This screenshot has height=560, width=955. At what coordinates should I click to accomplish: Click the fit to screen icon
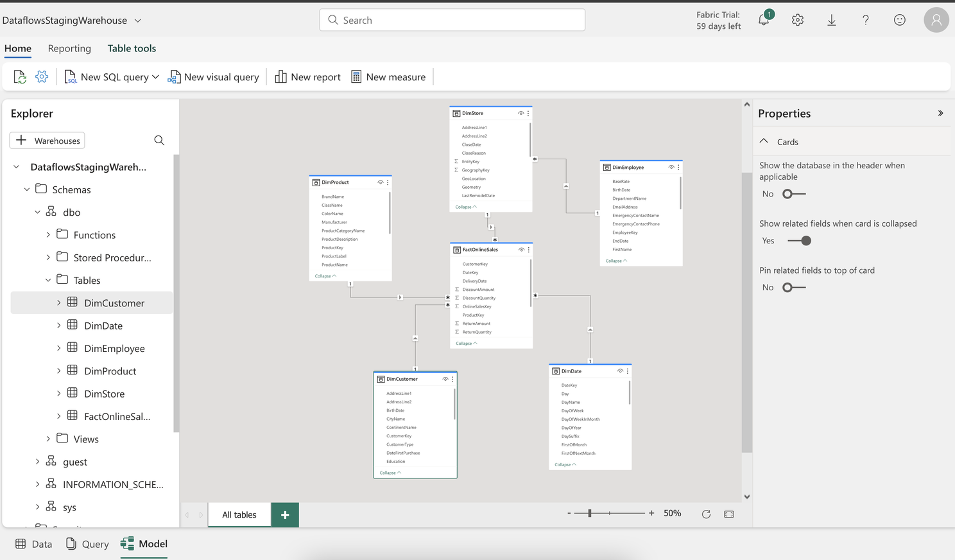[729, 514]
